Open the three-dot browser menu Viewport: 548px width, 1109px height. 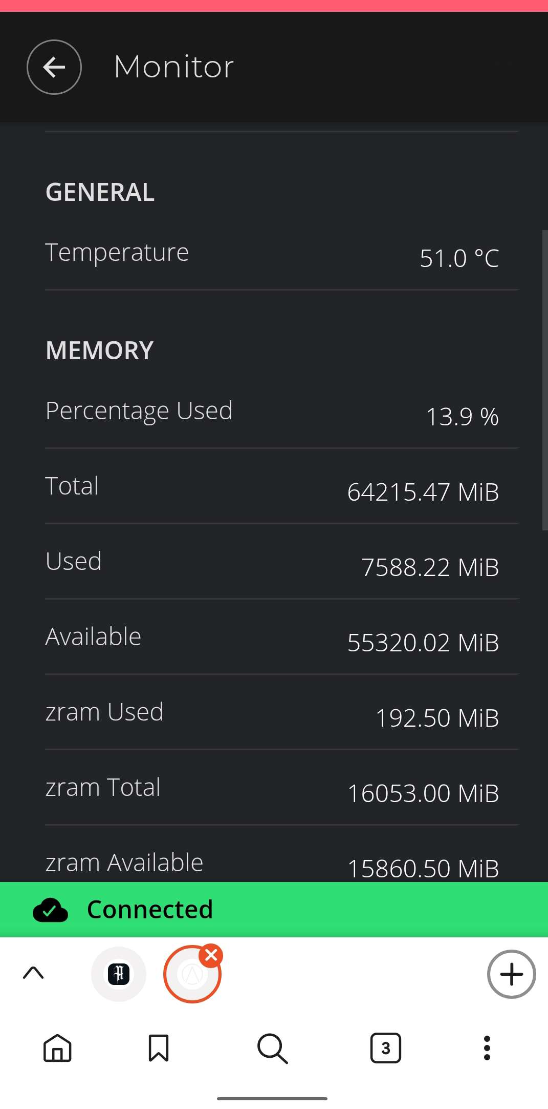pyautogui.click(x=487, y=1048)
